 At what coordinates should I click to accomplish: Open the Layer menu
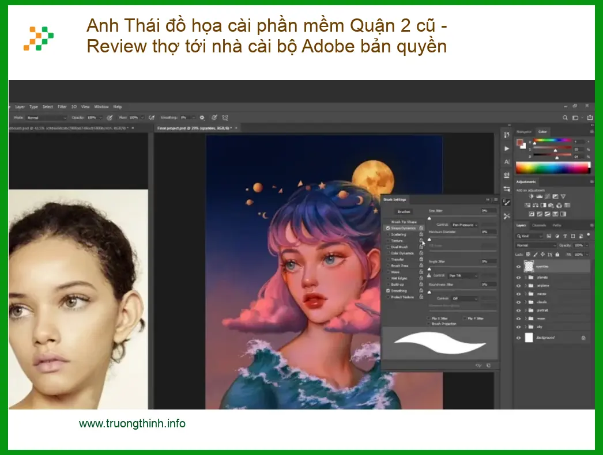pos(20,107)
